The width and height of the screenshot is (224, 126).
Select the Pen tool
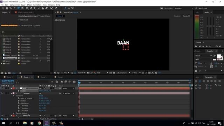(31, 8)
